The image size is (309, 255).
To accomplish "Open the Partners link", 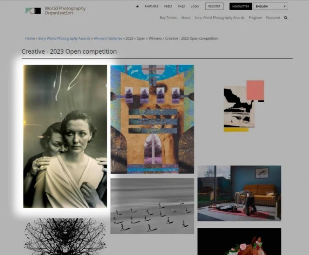I will [x=151, y=7].
